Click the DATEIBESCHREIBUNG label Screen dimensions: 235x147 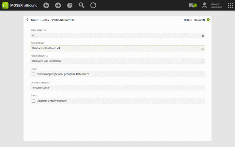(x=41, y=83)
